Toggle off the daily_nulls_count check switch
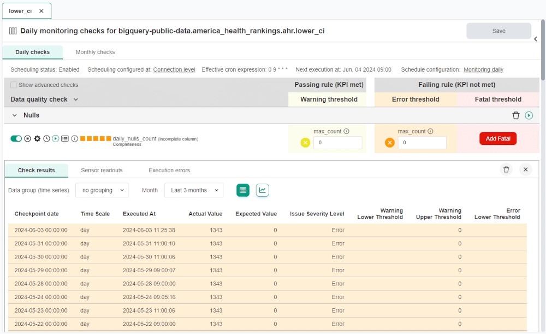 (x=16, y=139)
